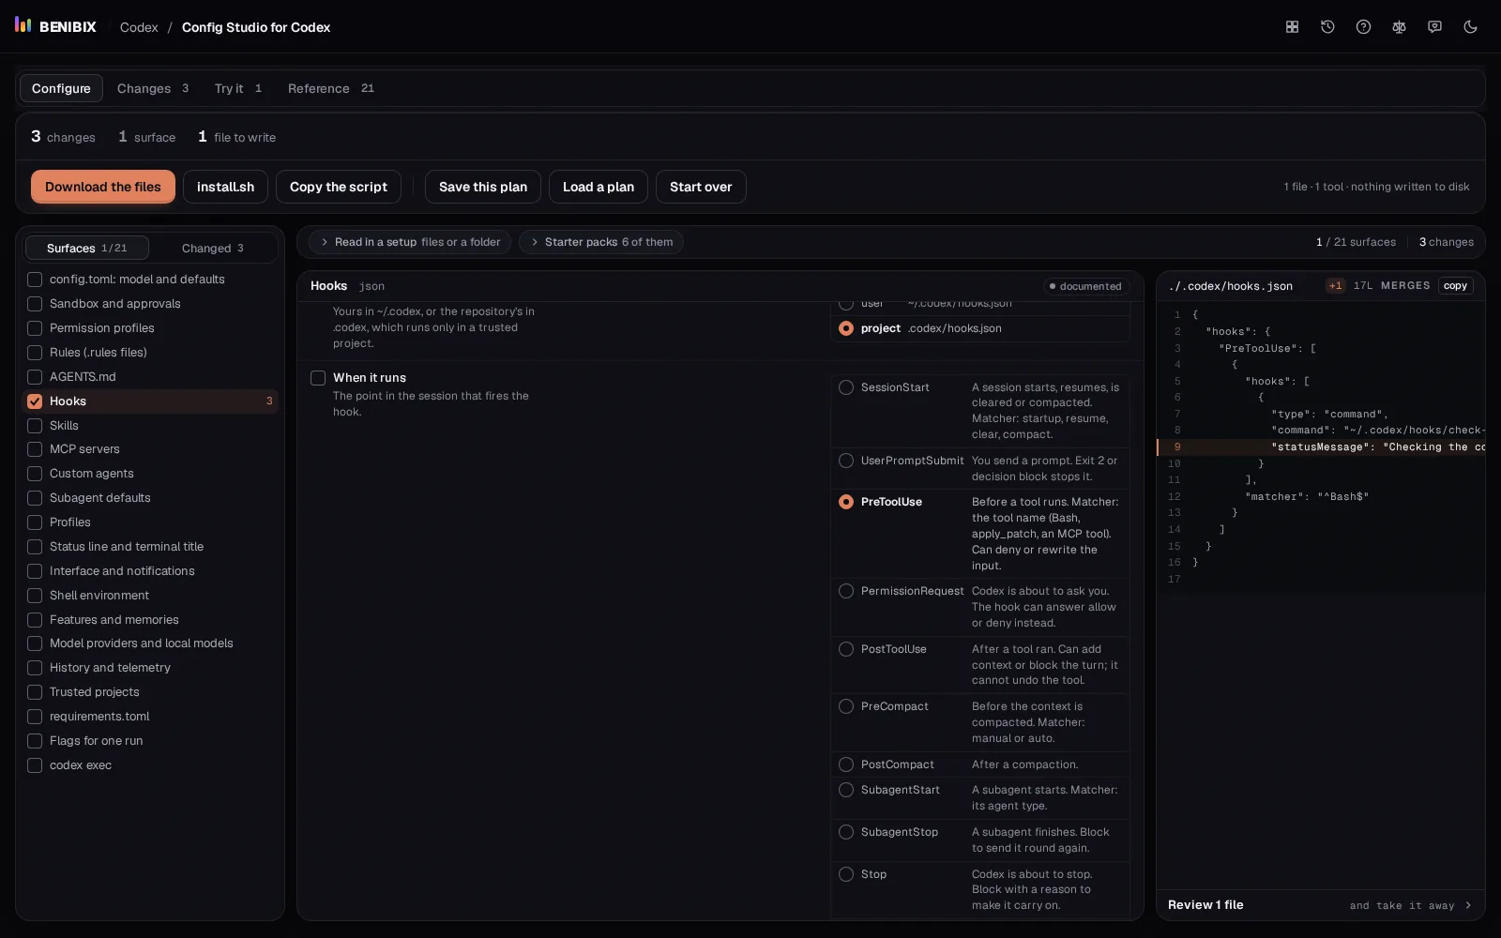Screen dimensions: 1501x938
Task: Open Review 1 file chevron
Action: [1468, 905]
